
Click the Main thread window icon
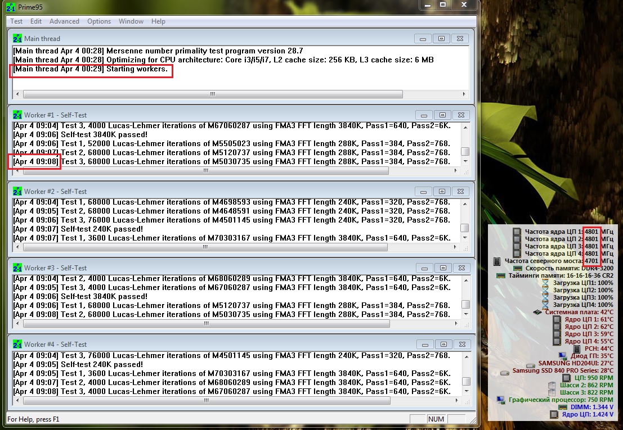coord(17,39)
